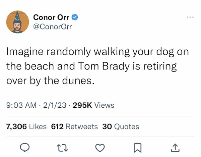View the 30 Quotes
The image size is (201, 157).
[121, 126]
